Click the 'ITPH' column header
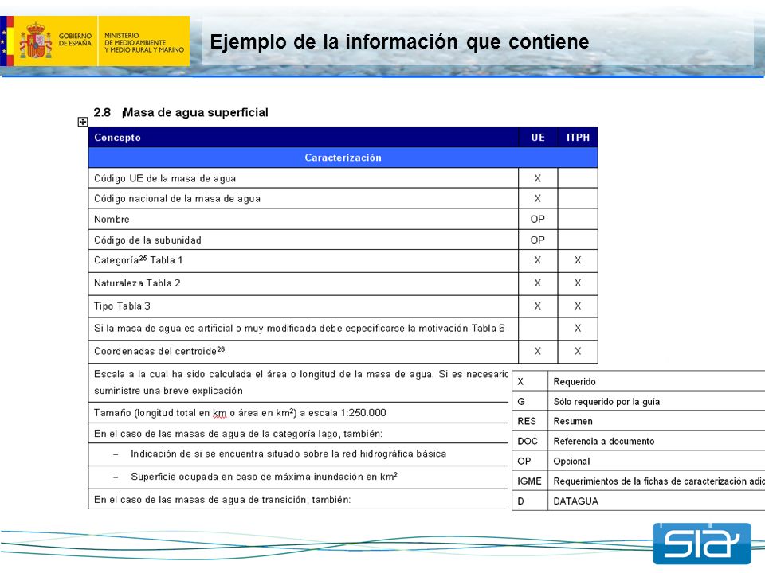765x573 pixels. point(578,138)
